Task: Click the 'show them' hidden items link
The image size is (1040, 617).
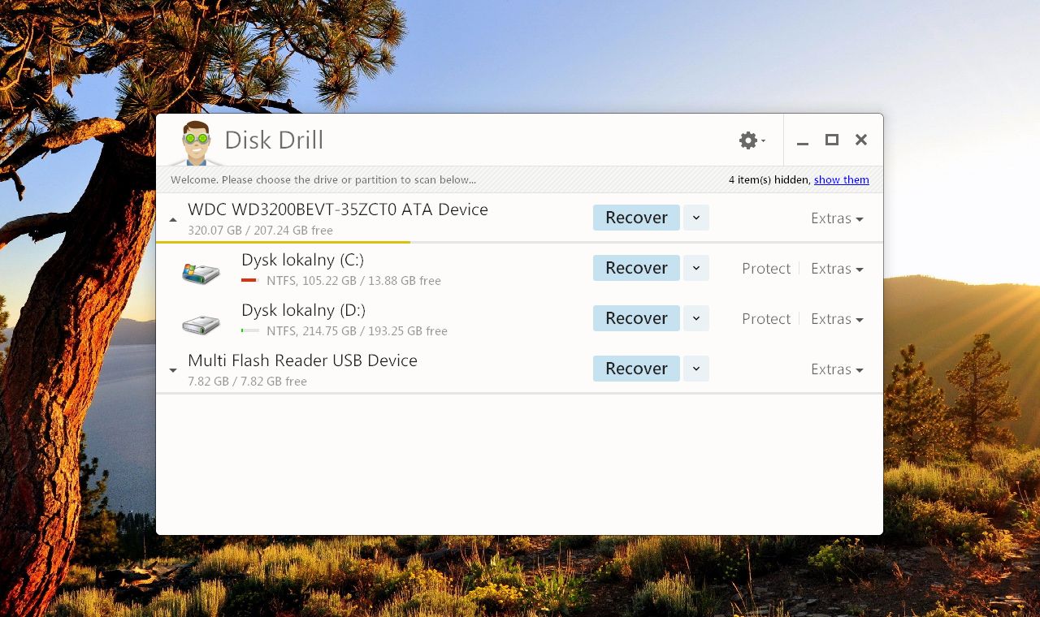Action: [842, 180]
